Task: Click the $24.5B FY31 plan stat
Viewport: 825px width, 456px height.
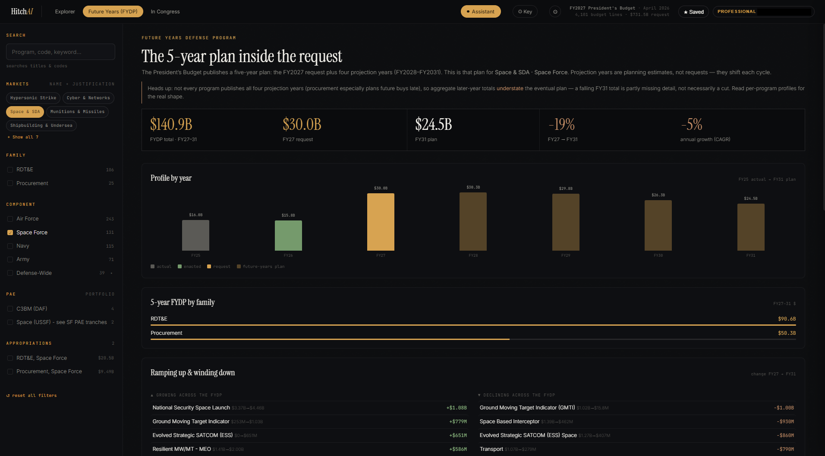Action: tap(473, 130)
